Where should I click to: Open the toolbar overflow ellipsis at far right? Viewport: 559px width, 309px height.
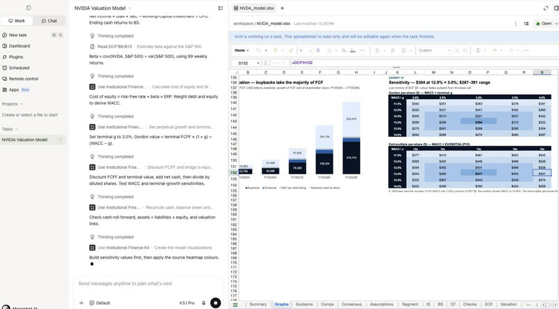(526, 50)
